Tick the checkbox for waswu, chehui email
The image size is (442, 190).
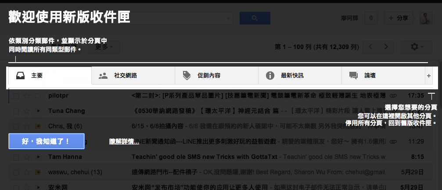(x=16, y=172)
